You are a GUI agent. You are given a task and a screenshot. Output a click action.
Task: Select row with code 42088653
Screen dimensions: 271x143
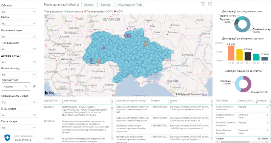[x=77, y=111]
